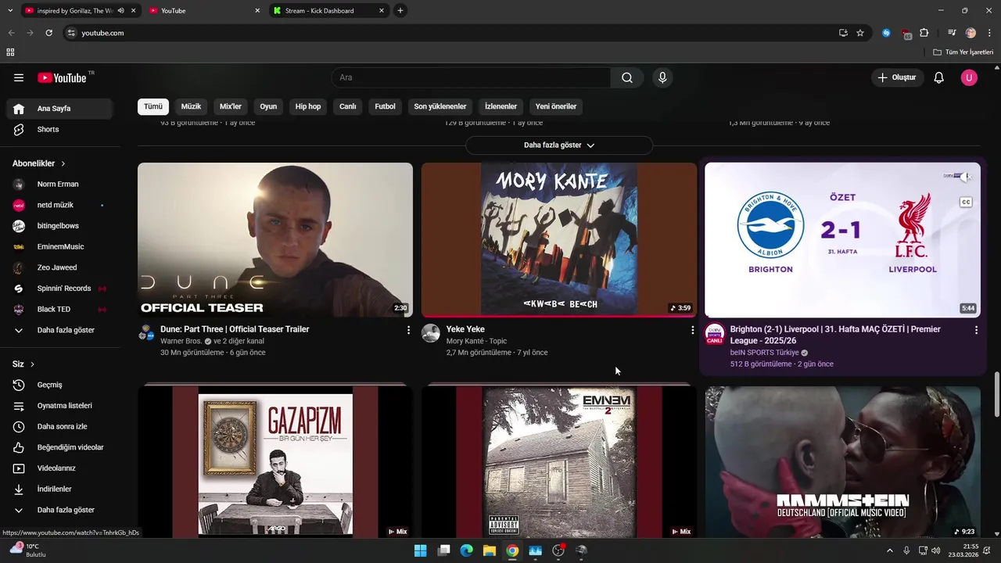This screenshot has height=563, width=1001.
Task: Select the Müzik filter chip
Action: point(191,106)
